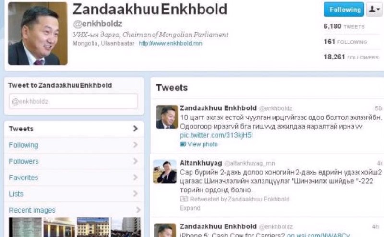Click the View photo icon in first tweet
This screenshot has height=237, width=384.
point(183,144)
